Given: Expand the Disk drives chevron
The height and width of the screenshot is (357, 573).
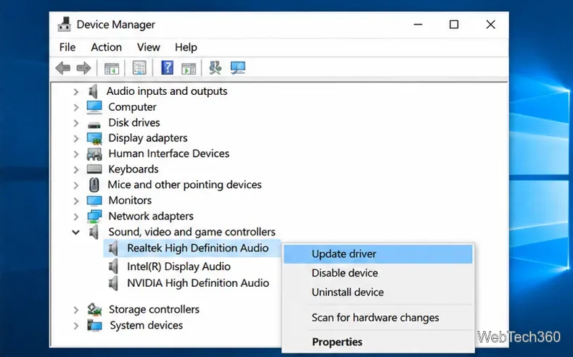Looking at the screenshot, I should pos(75,123).
